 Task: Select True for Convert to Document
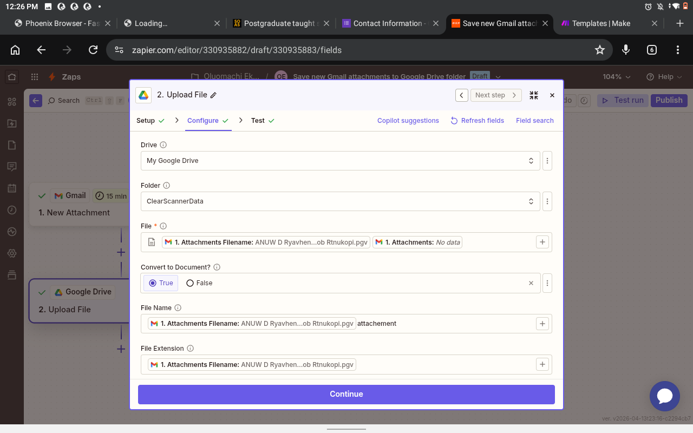tap(161, 283)
